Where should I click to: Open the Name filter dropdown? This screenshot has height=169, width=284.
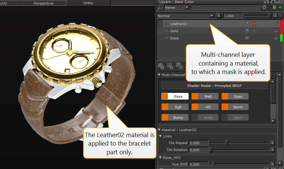(187, 8)
